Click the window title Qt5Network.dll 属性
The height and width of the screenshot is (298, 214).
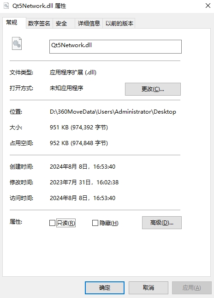pyautogui.click(x=39, y=6)
